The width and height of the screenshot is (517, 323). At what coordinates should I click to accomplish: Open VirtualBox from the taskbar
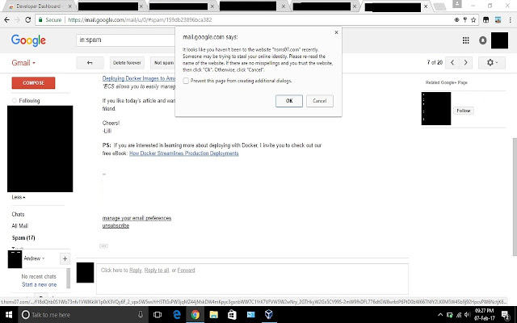point(269,315)
